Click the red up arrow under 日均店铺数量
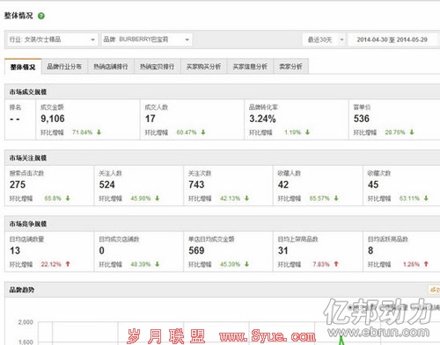 tap(68, 264)
